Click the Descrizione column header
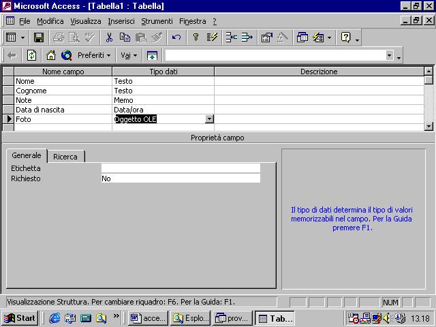Image resolution: width=436 pixels, height=327 pixels. (319, 72)
